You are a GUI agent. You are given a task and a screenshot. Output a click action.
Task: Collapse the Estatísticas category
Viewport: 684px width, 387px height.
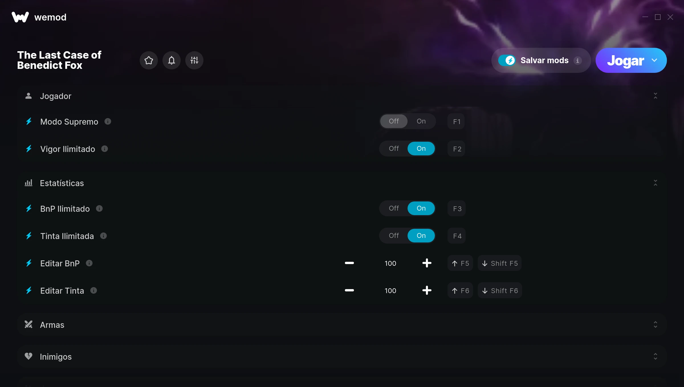pos(655,183)
